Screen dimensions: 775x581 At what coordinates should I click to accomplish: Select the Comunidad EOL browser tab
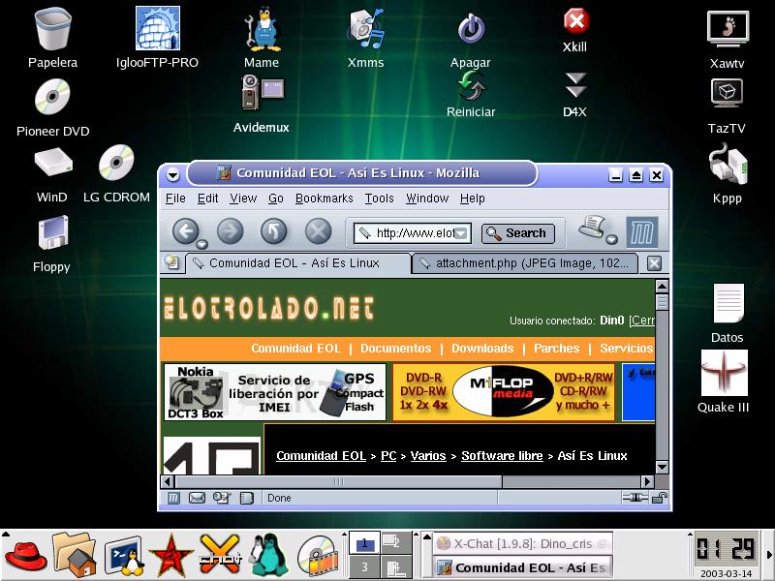(x=298, y=263)
